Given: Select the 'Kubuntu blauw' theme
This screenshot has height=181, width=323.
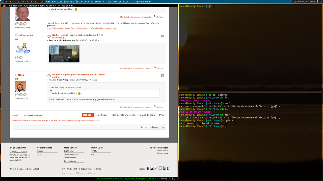Looking at the screenshot, I should (162, 153).
